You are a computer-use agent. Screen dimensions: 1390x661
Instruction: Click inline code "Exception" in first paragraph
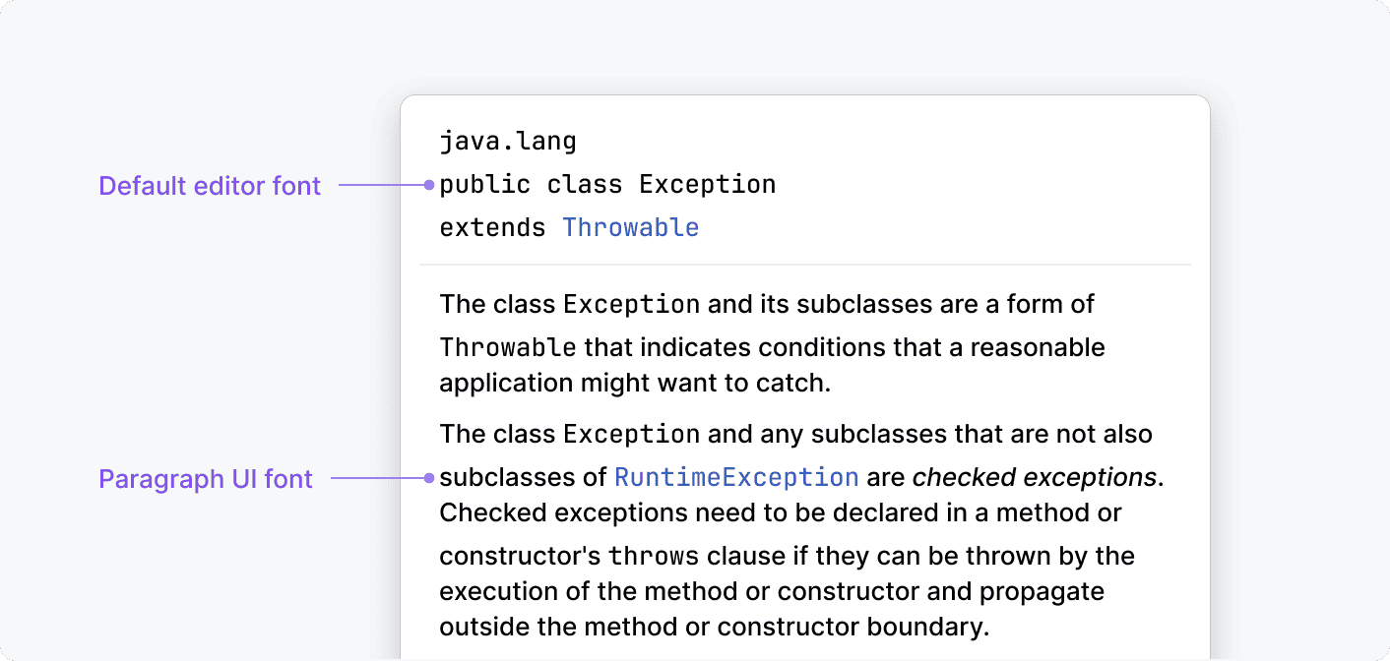tap(631, 304)
